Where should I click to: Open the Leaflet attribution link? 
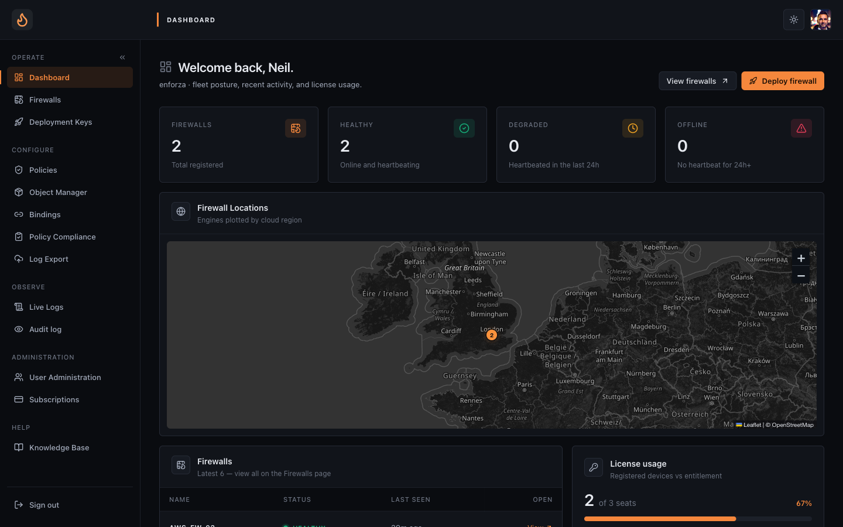point(749,425)
